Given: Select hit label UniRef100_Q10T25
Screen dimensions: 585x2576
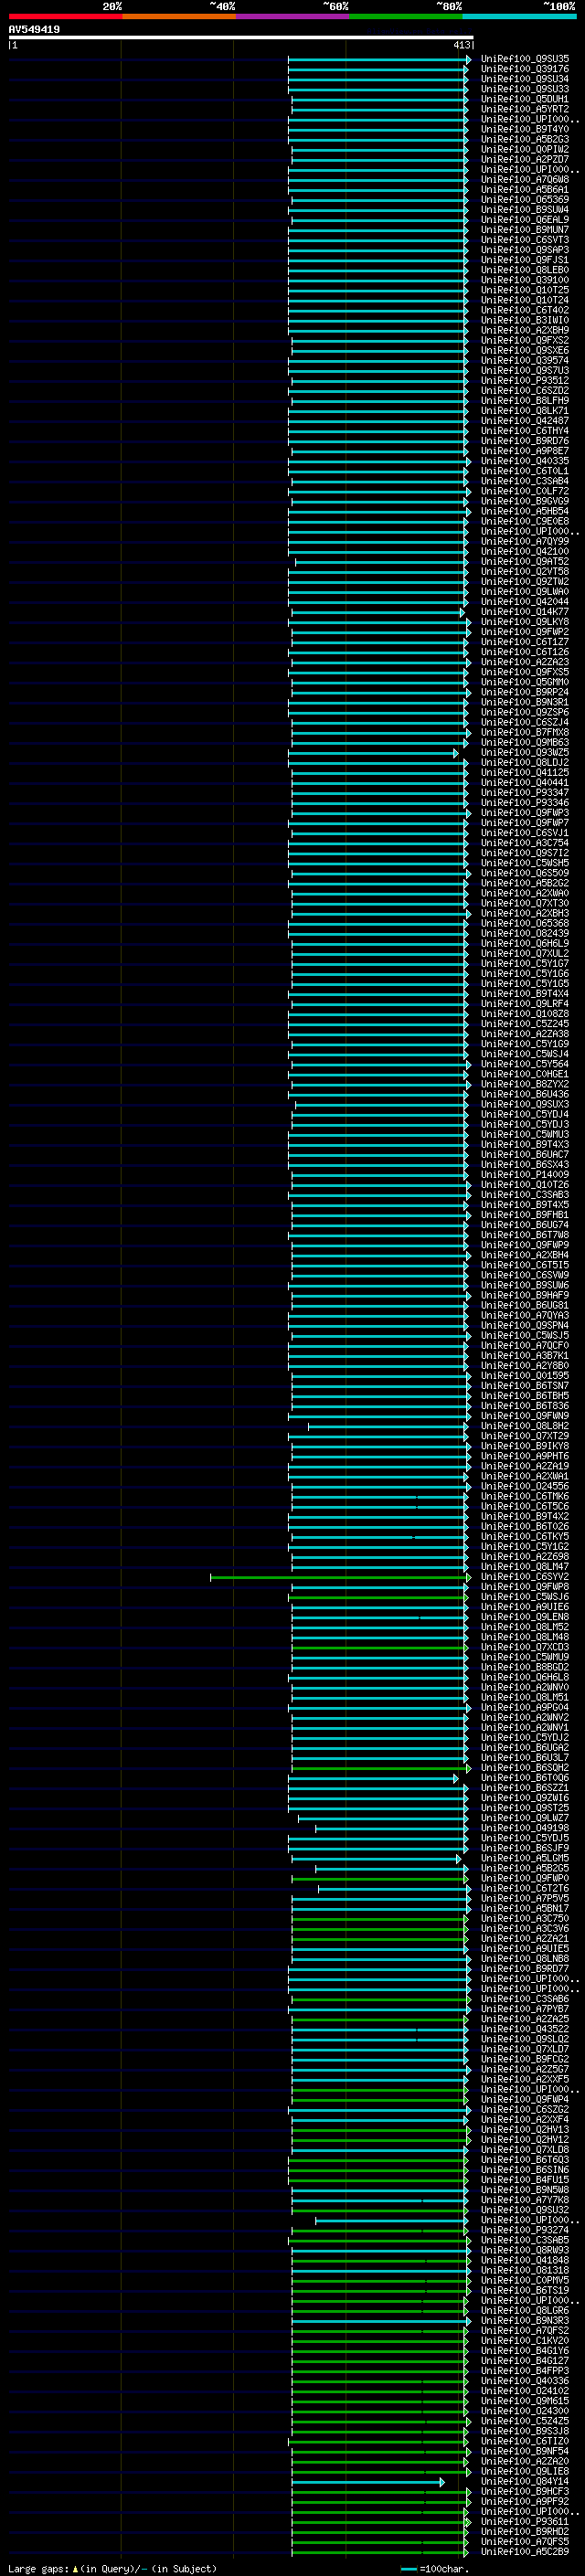Looking at the screenshot, I should tap(525, 290).
